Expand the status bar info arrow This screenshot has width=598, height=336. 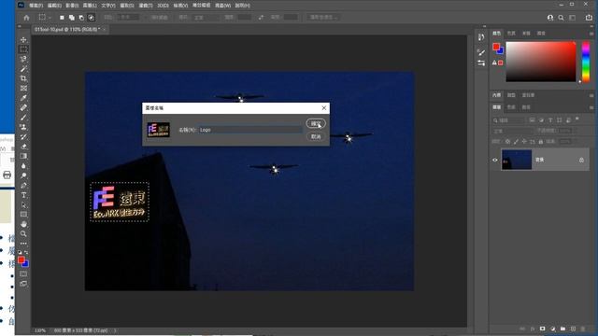[x=115, y=330]
